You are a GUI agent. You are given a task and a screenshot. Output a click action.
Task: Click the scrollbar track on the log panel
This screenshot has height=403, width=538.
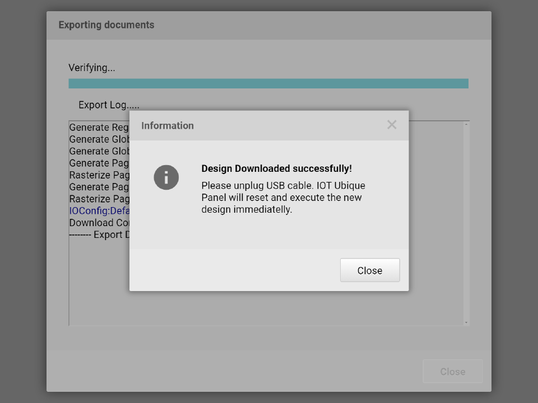[466, 252]
